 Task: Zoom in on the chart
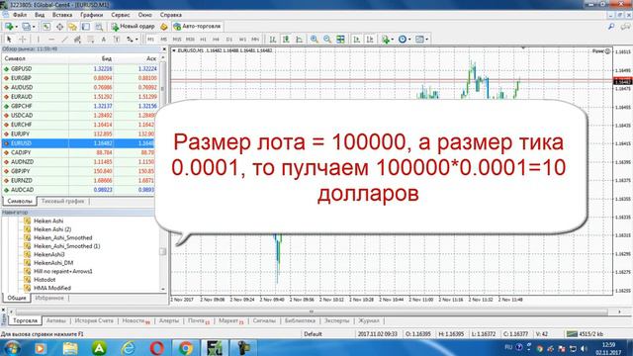click(315, 40)
